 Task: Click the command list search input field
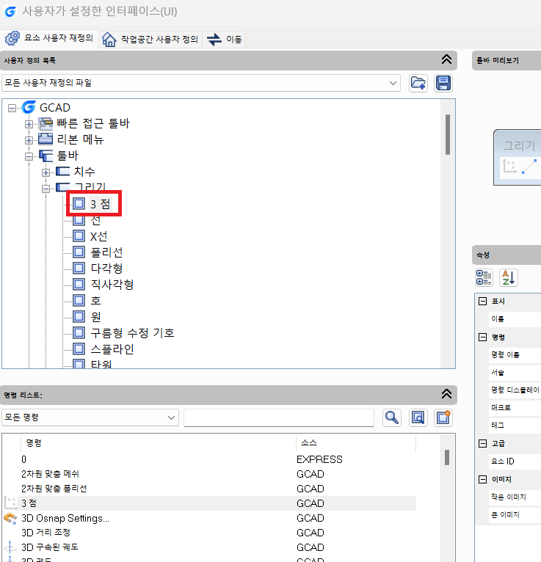point(278,417)
